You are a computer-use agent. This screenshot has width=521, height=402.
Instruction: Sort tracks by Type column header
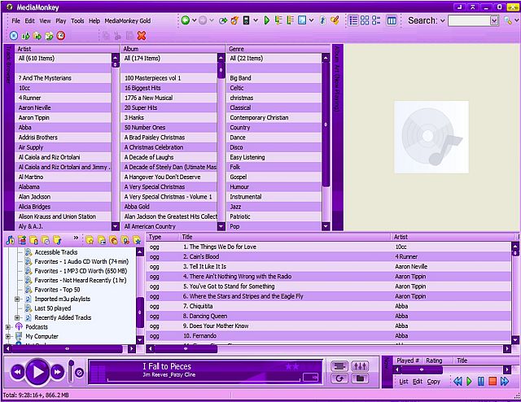[x=163, y=237]
